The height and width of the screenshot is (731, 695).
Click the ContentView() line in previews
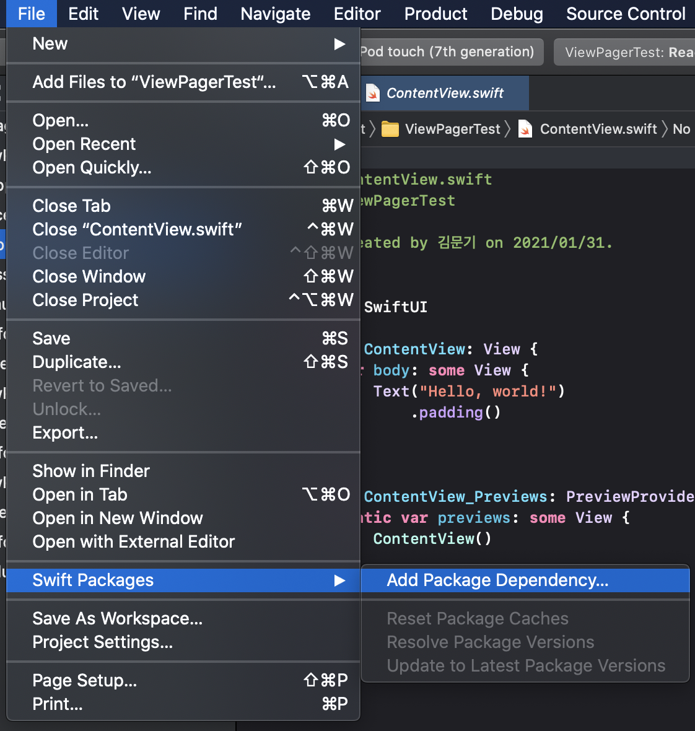(x=432, y=538)
